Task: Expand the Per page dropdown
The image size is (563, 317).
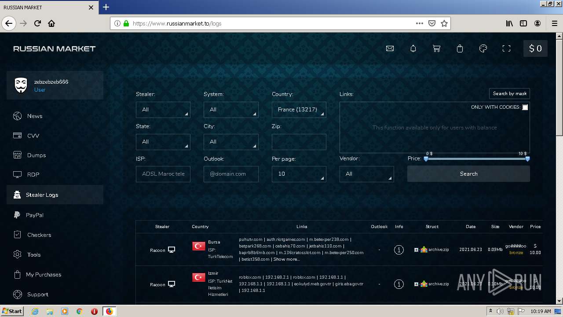Action: click(x=299, y=174)
